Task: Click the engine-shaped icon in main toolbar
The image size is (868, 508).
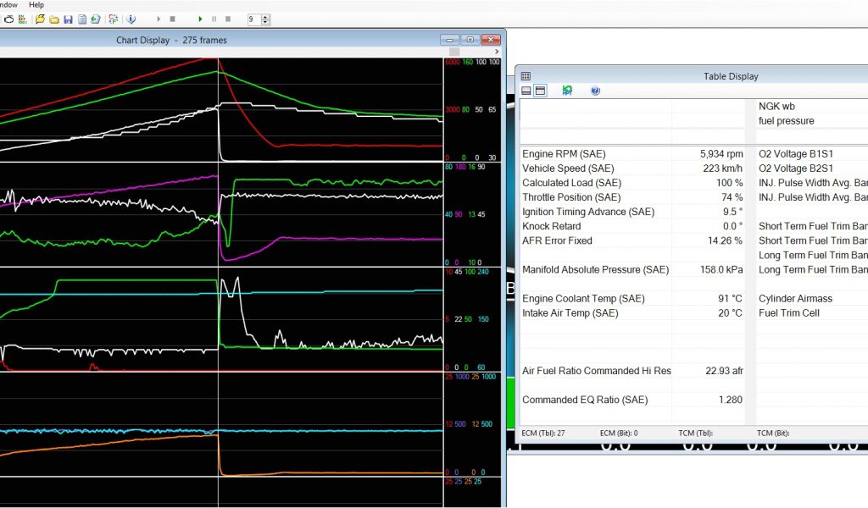Action: point(8,19)
